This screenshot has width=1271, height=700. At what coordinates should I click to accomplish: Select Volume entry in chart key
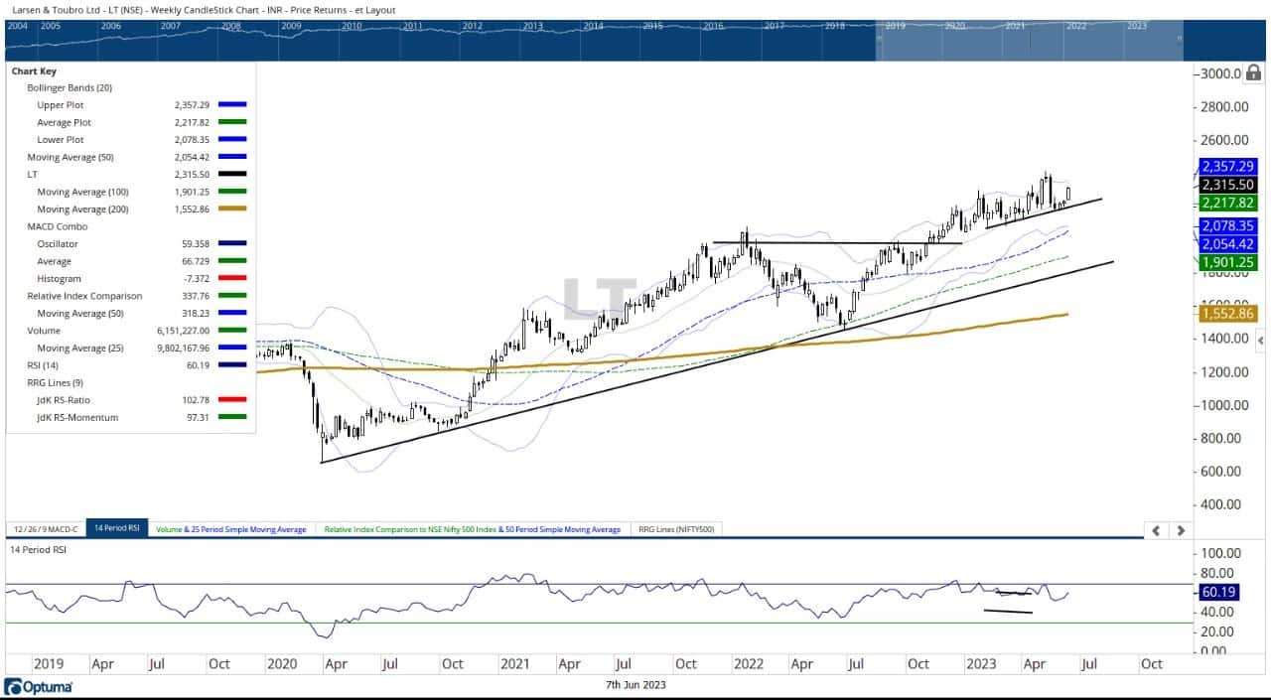44,331
